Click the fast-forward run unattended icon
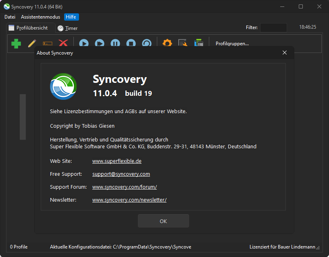Image resolution: width=329 pixels, height=257 pixels. (100, 43)
